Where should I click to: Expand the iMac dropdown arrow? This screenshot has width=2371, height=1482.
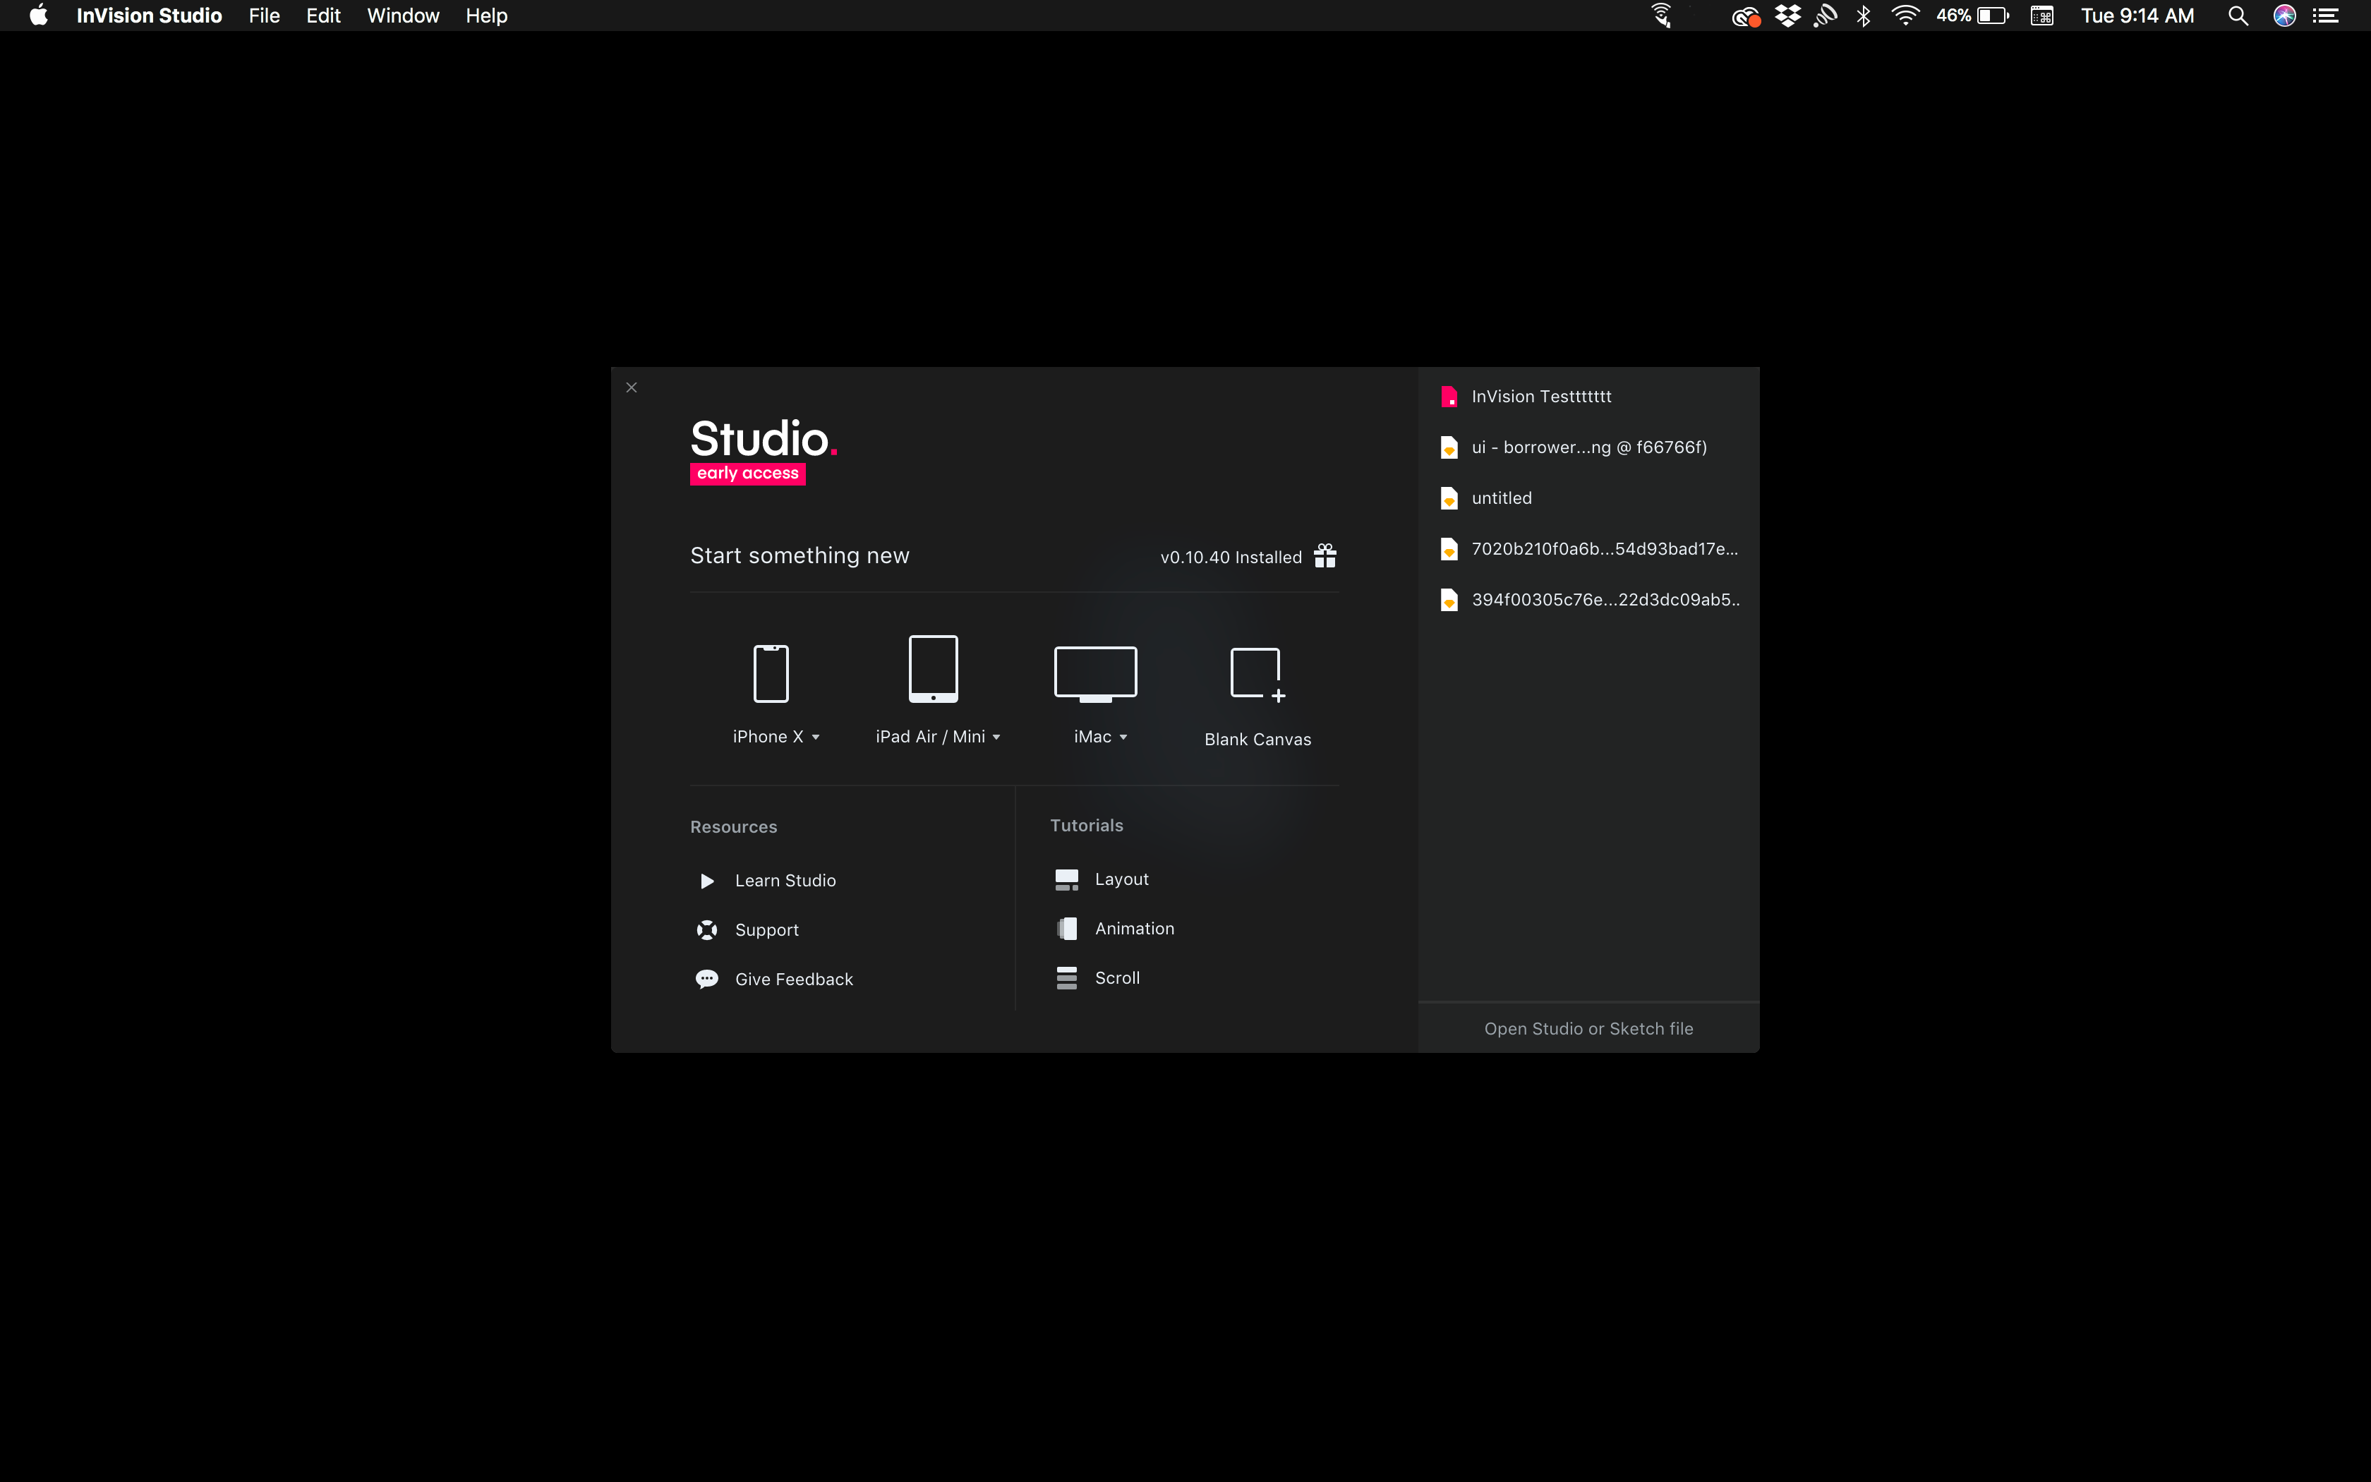tap(1123, 737)
